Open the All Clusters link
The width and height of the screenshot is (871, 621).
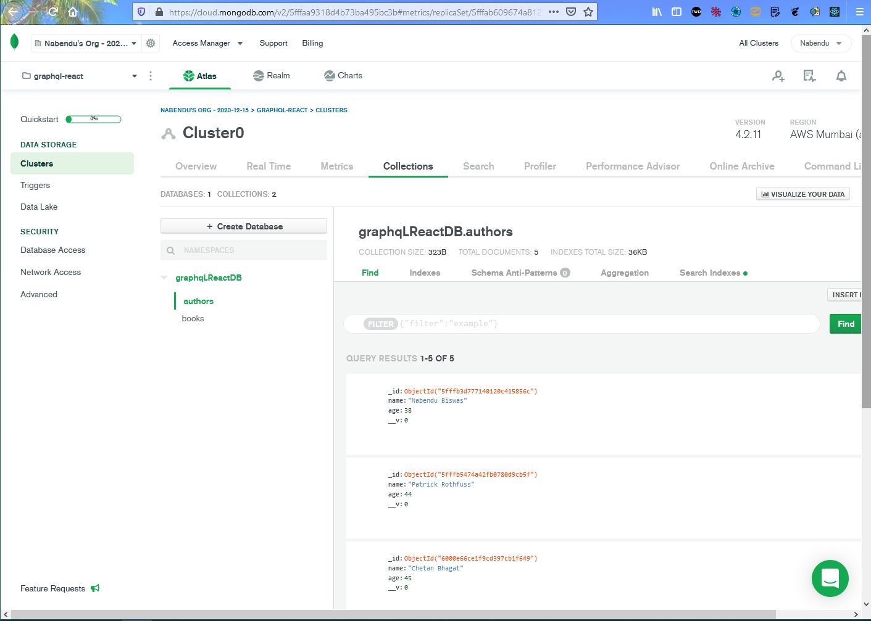[759, 43]
